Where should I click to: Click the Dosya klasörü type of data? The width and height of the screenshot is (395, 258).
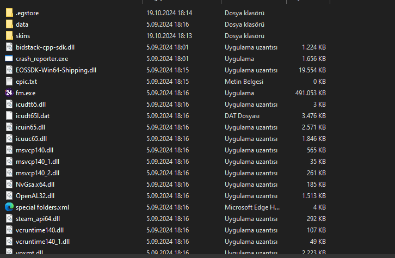[244, 24]
